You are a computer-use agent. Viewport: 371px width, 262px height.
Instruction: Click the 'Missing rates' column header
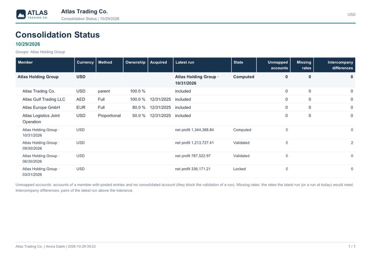(x=302, y=65)
